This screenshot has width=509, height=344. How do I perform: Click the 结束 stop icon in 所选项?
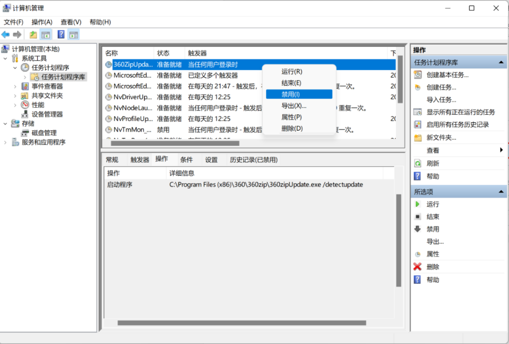point(418,216)
